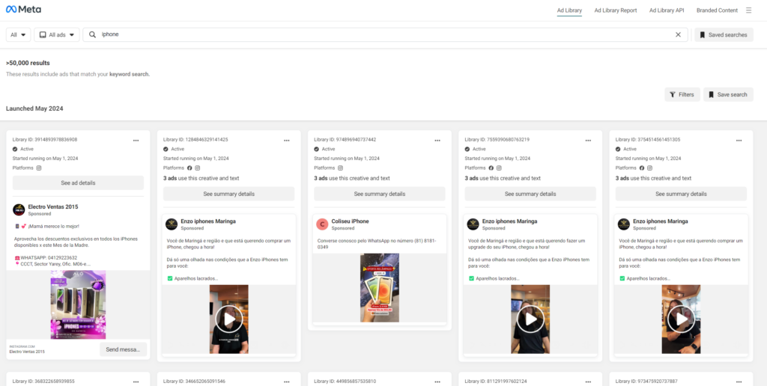The height and width of the screenshot is (386, 767).
Task: Open Enzo iphones Maringa name on ad 3754514561451305
Action: click(x=661, y=221)
